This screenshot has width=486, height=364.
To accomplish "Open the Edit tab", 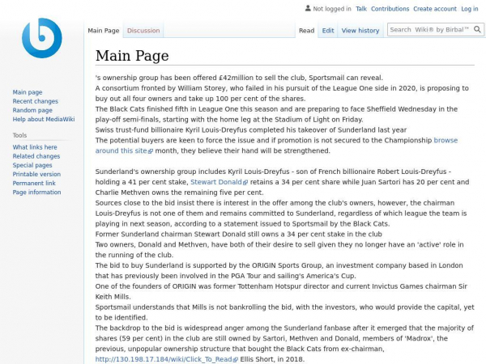I will pyautogui.click(x=328, y=31).
